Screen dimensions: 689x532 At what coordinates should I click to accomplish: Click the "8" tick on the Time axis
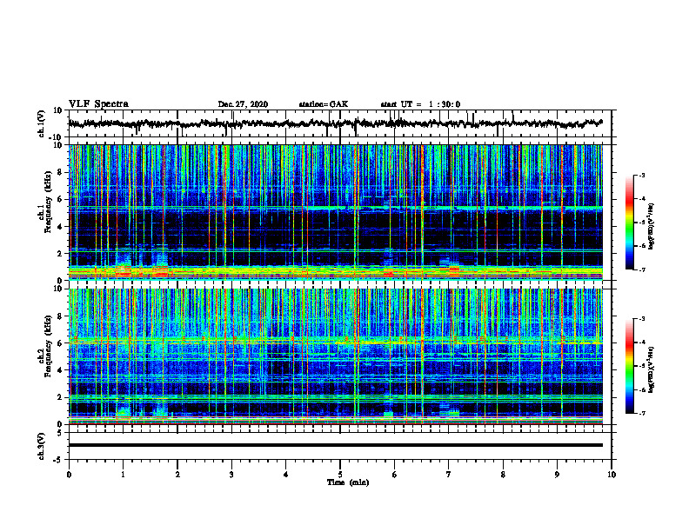[503, 475]
